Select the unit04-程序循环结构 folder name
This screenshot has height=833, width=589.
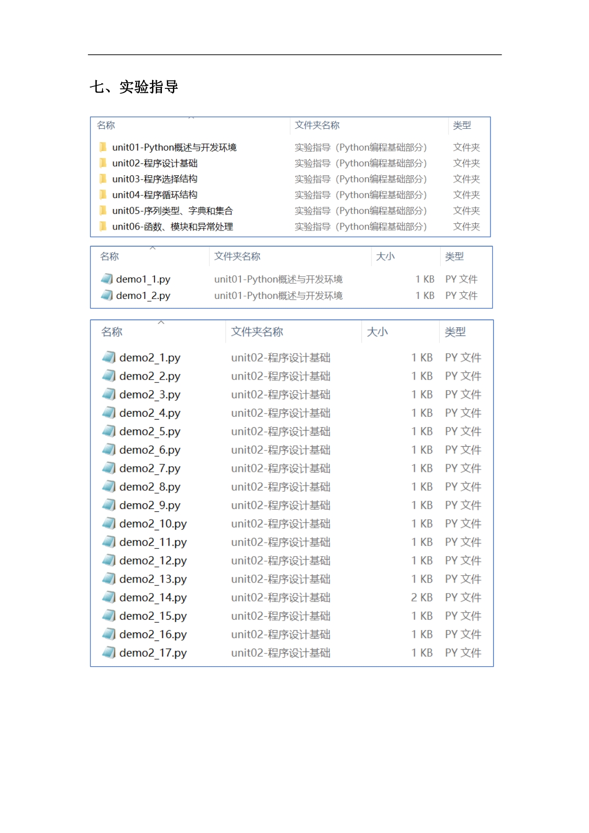(155, 195)
